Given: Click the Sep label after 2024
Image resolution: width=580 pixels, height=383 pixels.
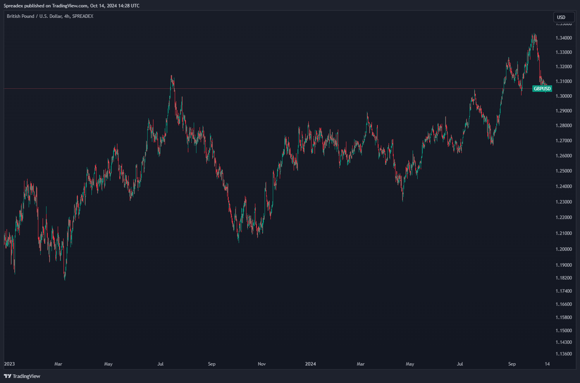Looking at the screenshot, I should coord(512,364).
